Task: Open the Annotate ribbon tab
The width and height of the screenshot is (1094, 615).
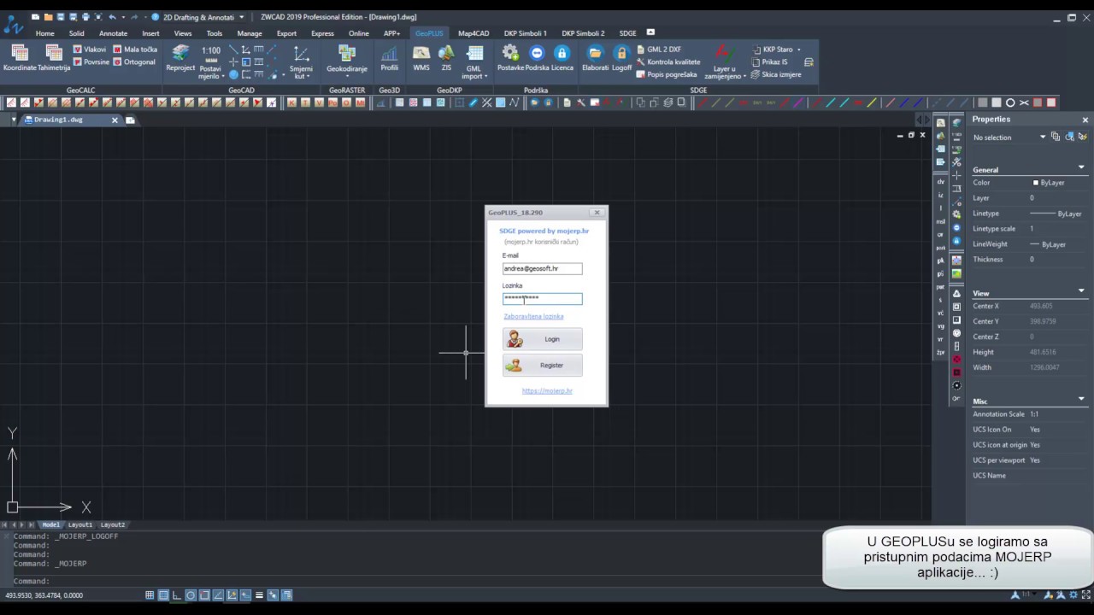Action: point(113,33)
